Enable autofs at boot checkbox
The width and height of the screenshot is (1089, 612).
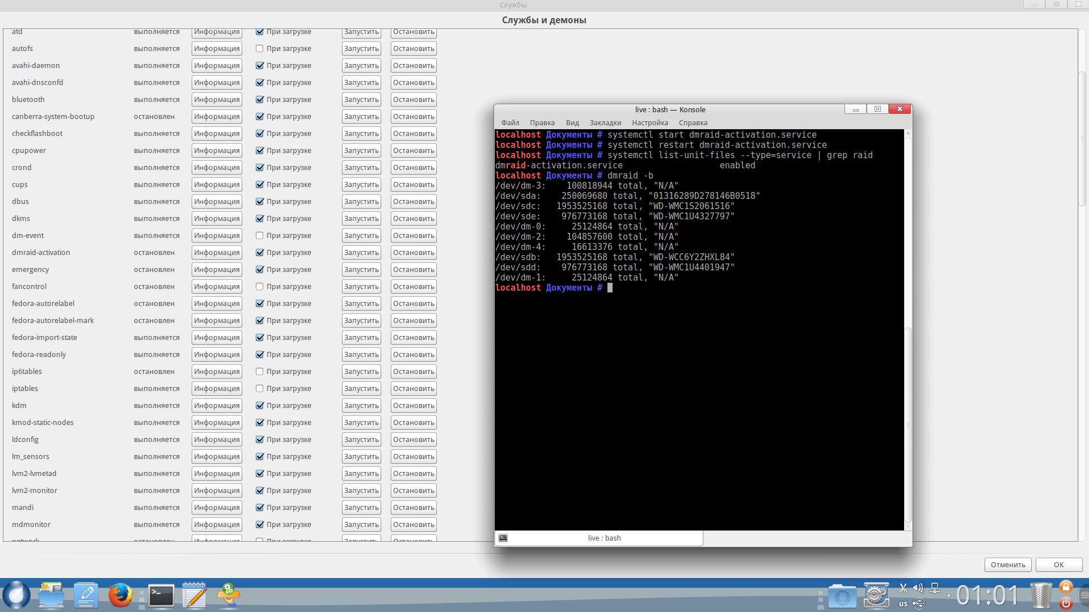point(260,49)
